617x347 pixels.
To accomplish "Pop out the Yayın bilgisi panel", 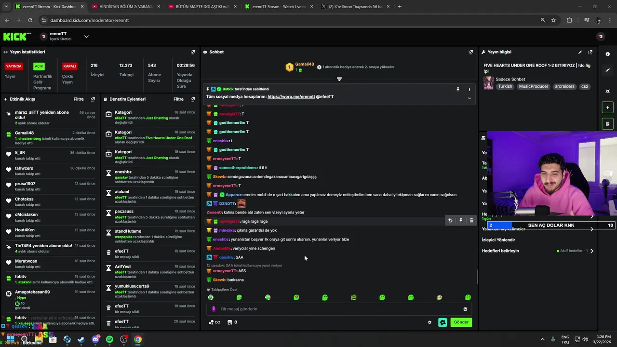I will click(x=590, y=52).
